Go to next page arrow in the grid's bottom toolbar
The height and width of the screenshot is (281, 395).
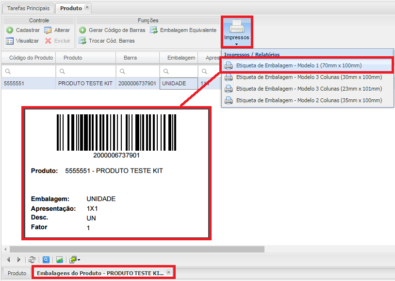[x=19, y=260]
